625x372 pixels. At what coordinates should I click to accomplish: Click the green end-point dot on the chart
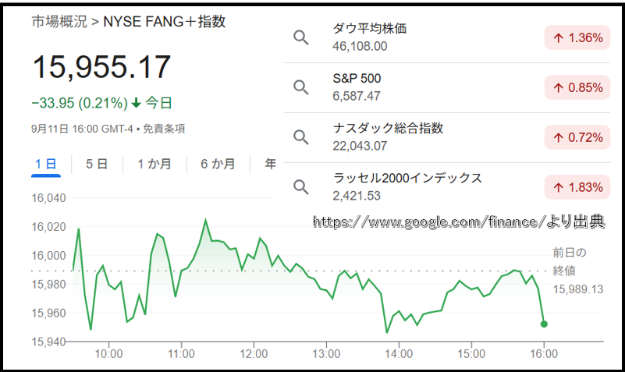[x=544, y=324]
